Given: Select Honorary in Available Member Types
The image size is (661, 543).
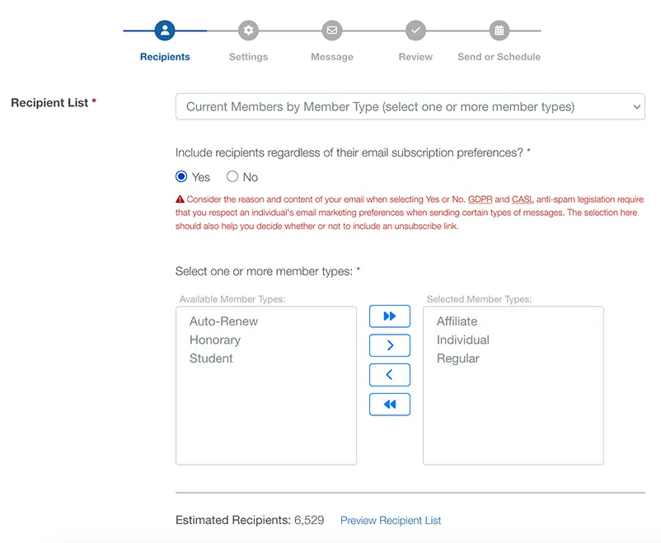Looking at the screenshot, I should click(x=215, y=339).
